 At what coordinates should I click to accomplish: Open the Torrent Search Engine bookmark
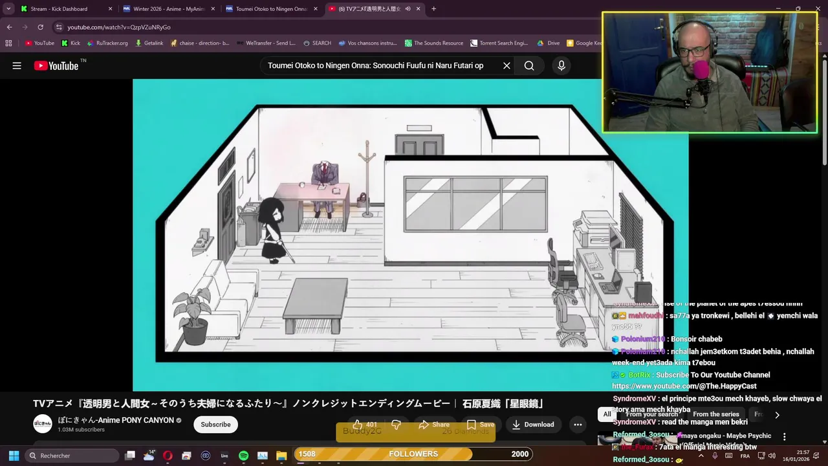coord(499,43)
